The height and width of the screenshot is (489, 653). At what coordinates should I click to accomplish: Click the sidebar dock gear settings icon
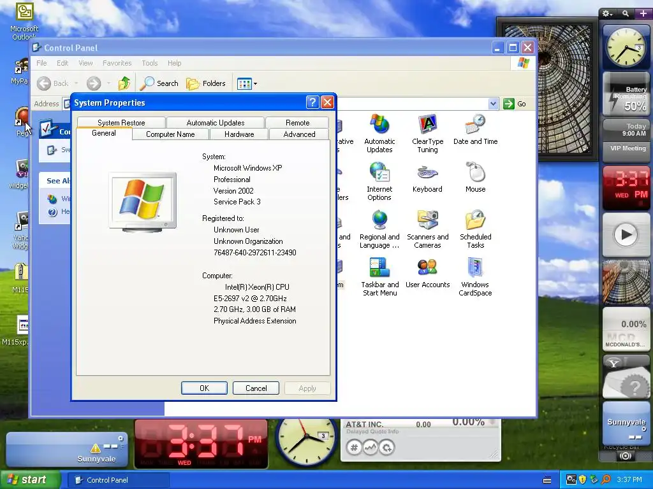click(607, 14)
